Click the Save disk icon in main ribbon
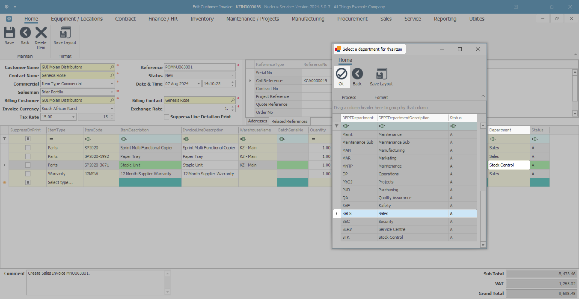This screenshot has height=299, width=579. (9, 33)
